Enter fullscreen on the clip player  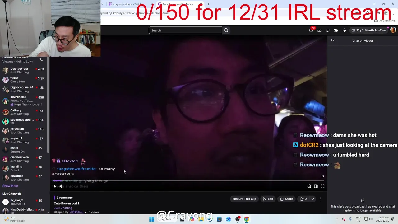tap(322, 186)
